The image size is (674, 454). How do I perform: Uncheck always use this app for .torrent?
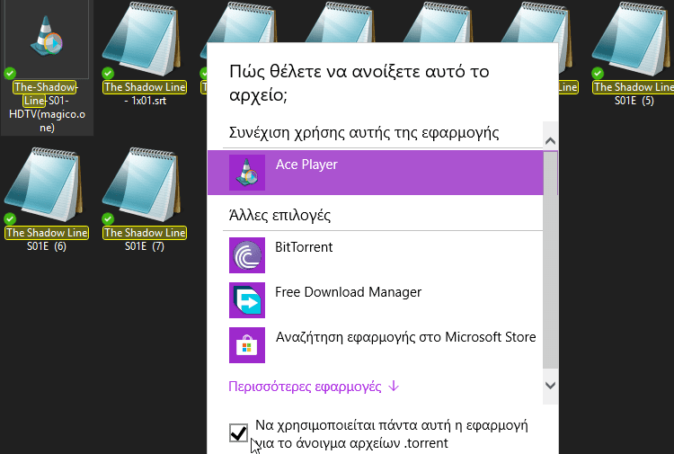238,432
